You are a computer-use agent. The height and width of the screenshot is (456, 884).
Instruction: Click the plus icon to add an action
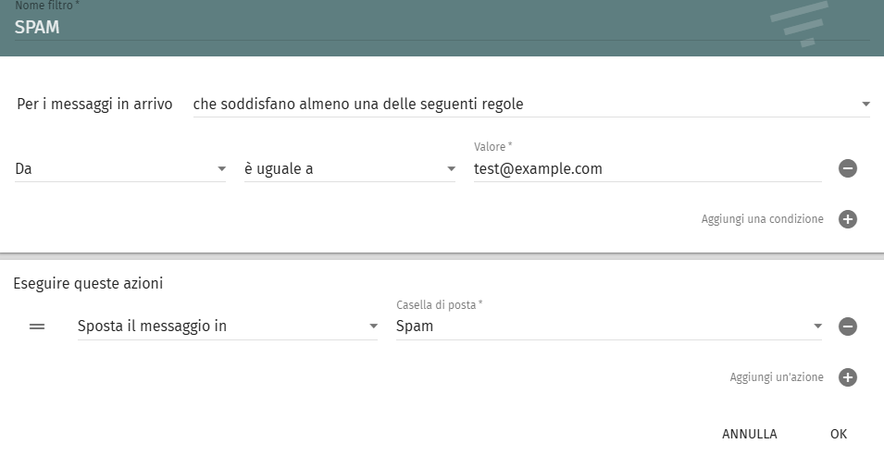[x=848, y=377]
